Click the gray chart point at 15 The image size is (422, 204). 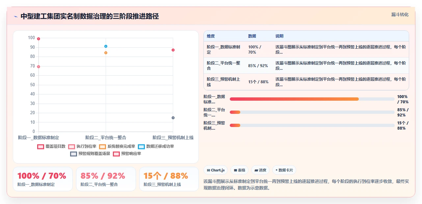pos(173,118)
